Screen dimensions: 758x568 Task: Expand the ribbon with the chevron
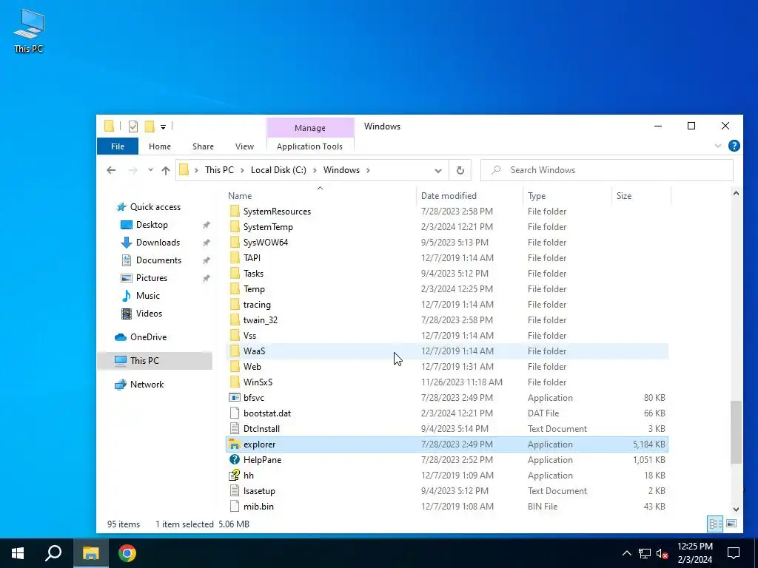coord(718,146)
